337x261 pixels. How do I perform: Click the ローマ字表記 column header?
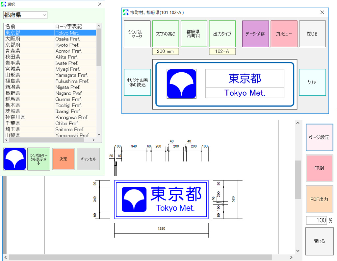(x=75, y=26)
